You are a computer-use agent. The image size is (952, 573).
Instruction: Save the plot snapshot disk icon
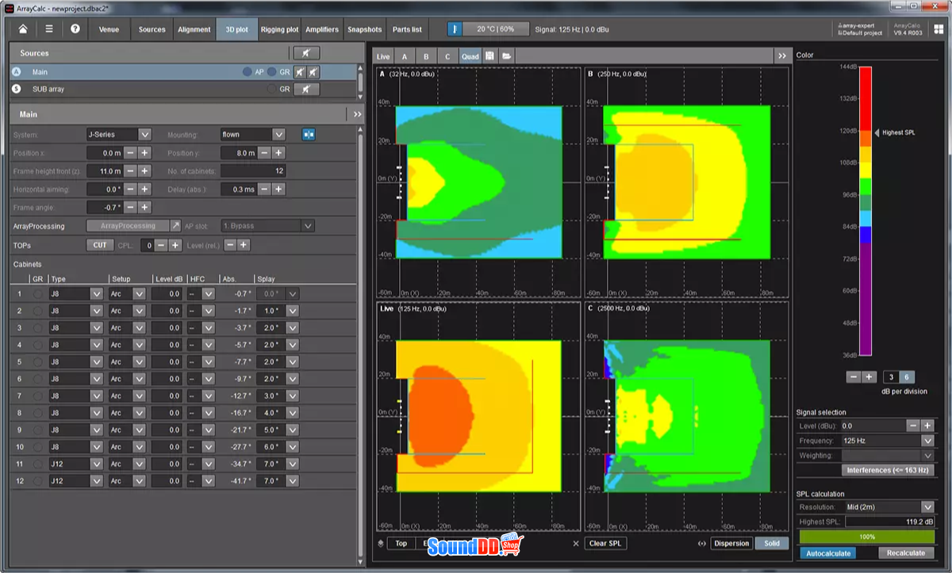click(x=490, y=56)
